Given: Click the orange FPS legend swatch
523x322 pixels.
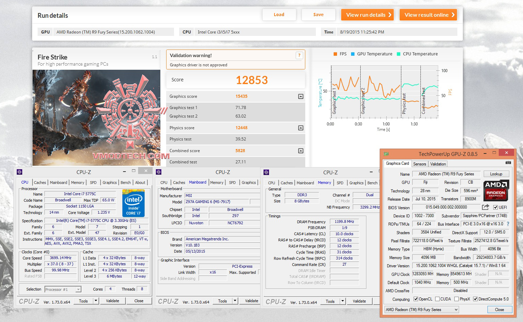Looking at the screenshot, I should point(335,54).
